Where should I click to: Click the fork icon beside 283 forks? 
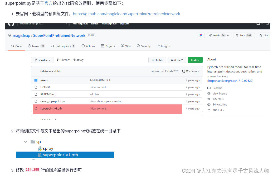209,110
